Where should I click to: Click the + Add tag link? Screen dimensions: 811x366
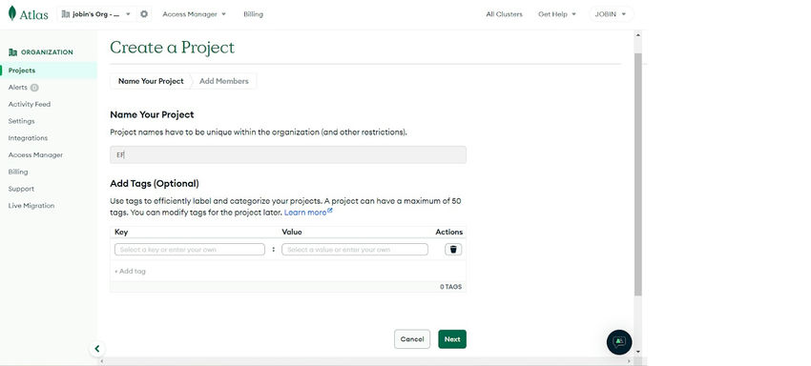(131, 271)
